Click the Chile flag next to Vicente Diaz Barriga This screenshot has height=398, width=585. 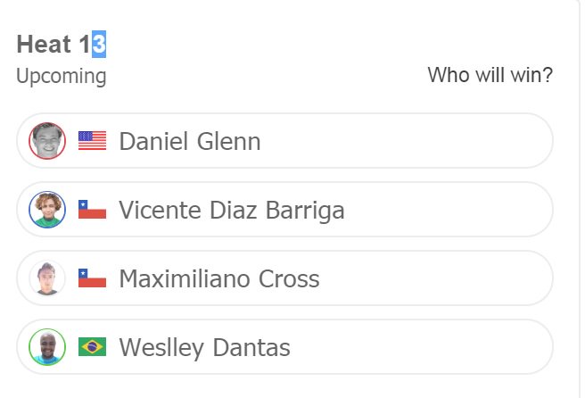(92, 210)
